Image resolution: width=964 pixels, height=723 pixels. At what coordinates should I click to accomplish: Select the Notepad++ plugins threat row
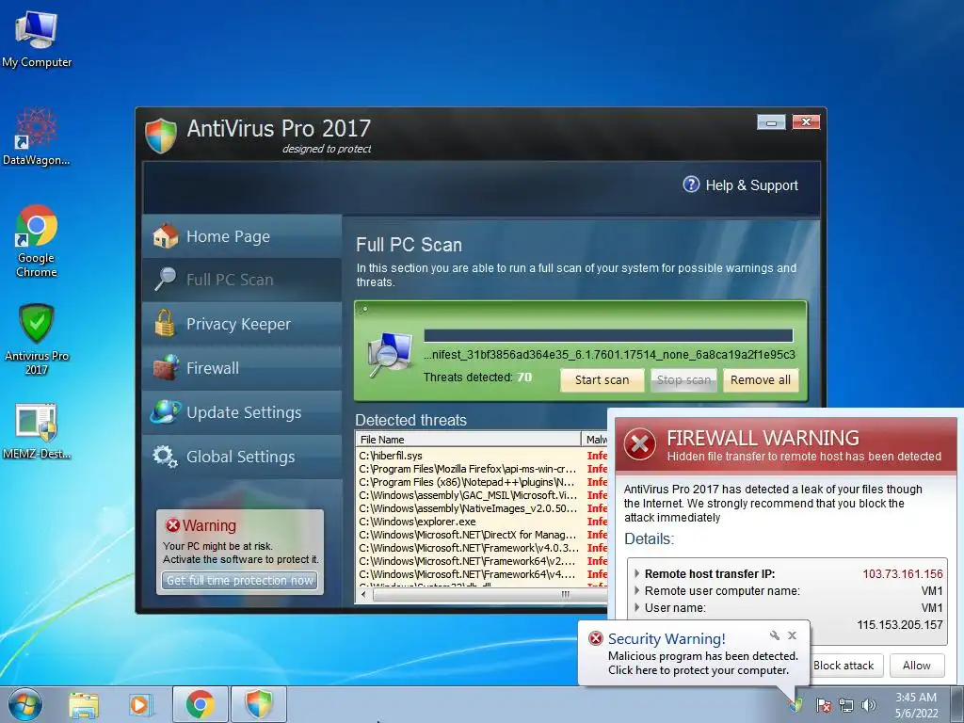point(482,482)
